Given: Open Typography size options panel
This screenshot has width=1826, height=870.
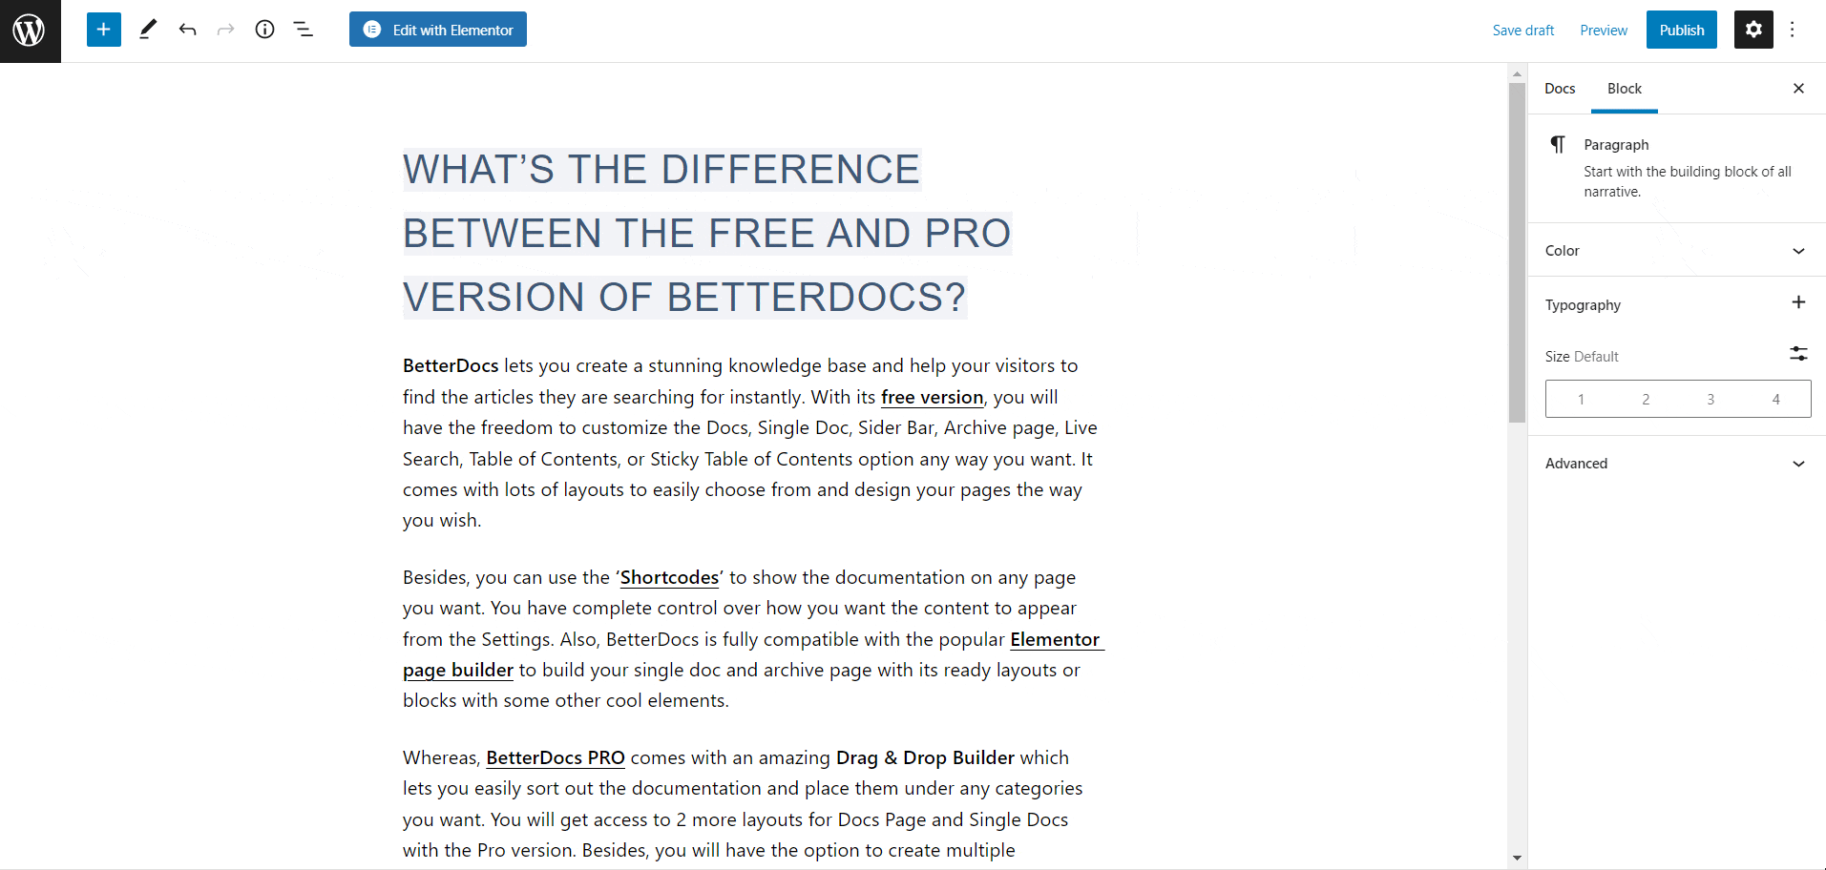Looking at the screenshot, I should 1798,354.
